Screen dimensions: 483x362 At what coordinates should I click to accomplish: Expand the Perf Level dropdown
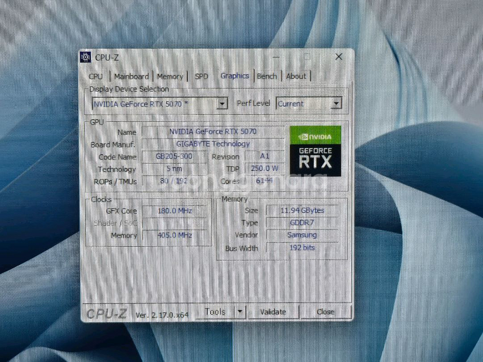336,103
